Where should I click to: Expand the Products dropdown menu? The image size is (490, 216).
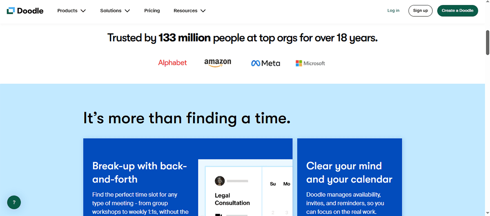(x=71, y=11)
